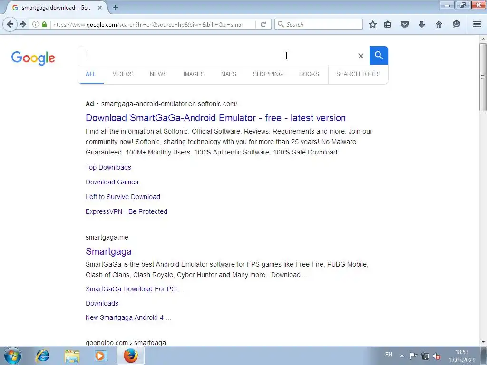Click EN language indicator in taskbar
Viewport: 487px width, 365px height.
389,355
